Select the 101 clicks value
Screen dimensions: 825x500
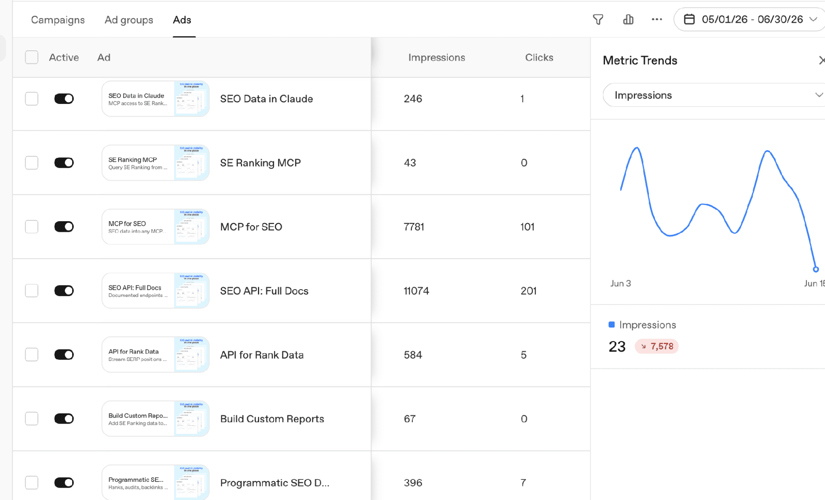point(527,227)
